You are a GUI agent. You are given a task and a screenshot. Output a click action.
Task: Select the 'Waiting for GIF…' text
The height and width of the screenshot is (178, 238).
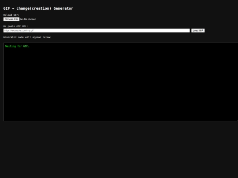(x=17, y=46)
